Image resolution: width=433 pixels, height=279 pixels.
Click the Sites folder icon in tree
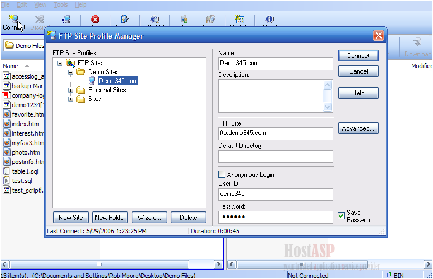click(81, 99)
